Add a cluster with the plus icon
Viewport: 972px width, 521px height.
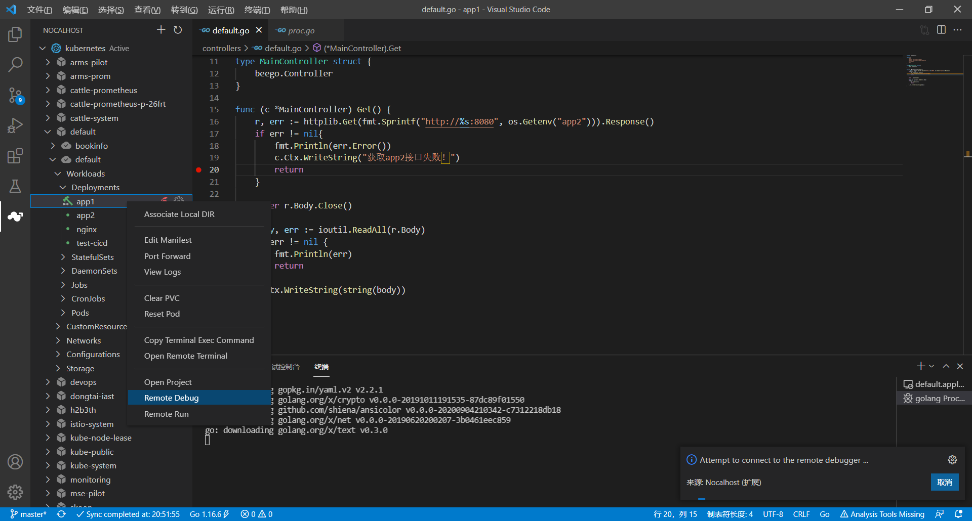[161, 30]
